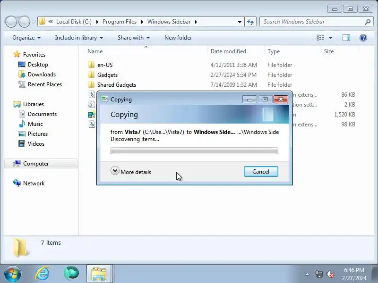The height and width of the screenshot is (283, 378).
Task: Launch Internet Explorer from taskbar
Action: point(43,274)
